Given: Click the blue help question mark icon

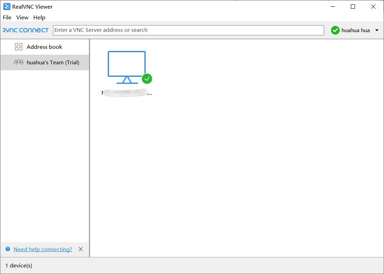Looking at the screenshot, I should click(8, 249).
